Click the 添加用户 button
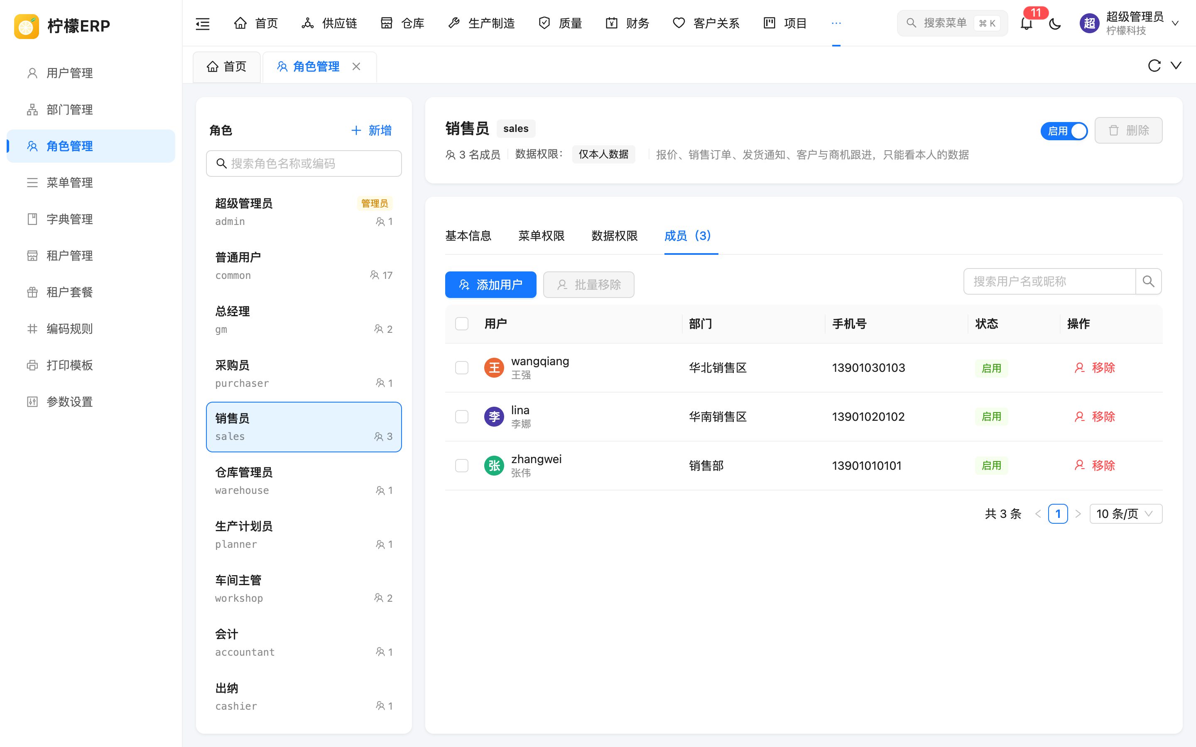This screenshot has width=1196, height=747. (x=491, y=285)
